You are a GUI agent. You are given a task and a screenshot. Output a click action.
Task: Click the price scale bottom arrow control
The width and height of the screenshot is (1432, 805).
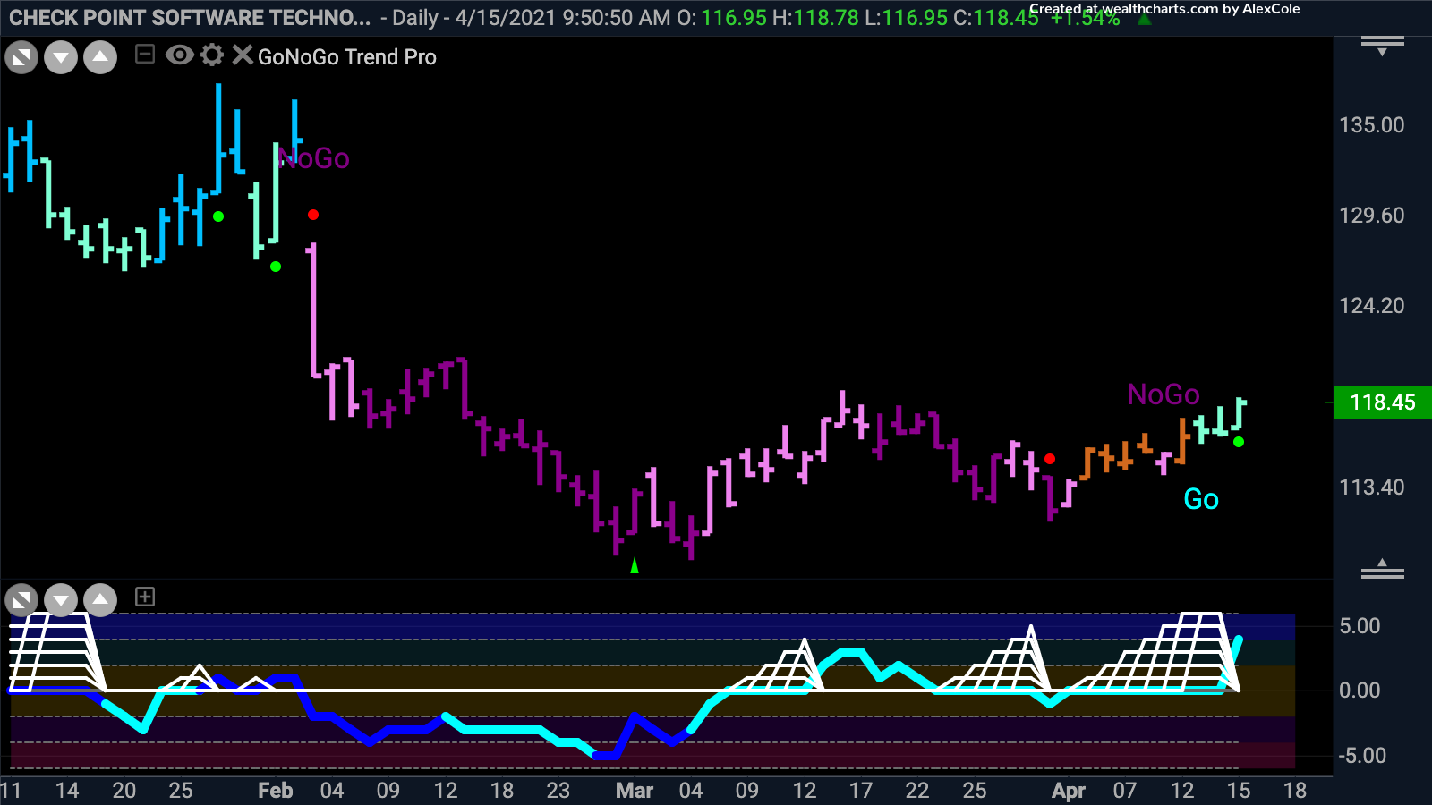point(1382,569)
